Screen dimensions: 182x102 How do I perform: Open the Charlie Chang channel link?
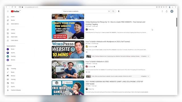pyautogui.click(x=92, y=46)
